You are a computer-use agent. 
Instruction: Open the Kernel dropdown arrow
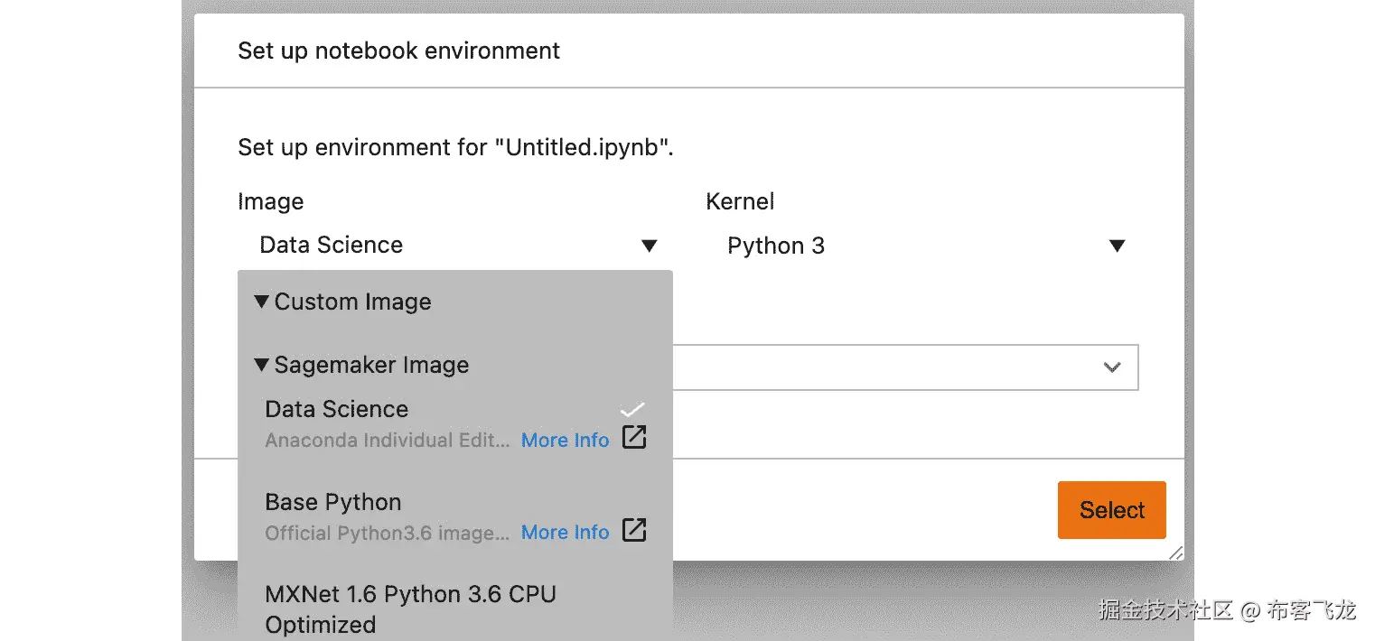1117,246
